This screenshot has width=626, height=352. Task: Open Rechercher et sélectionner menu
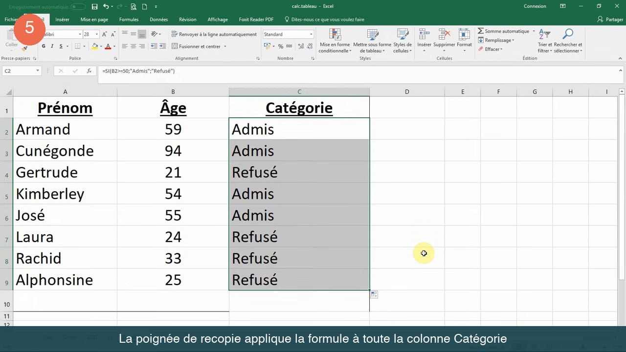point(568,41)
